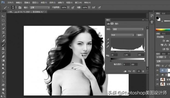Select the Horizontal Type tool

tap(3, 77)
